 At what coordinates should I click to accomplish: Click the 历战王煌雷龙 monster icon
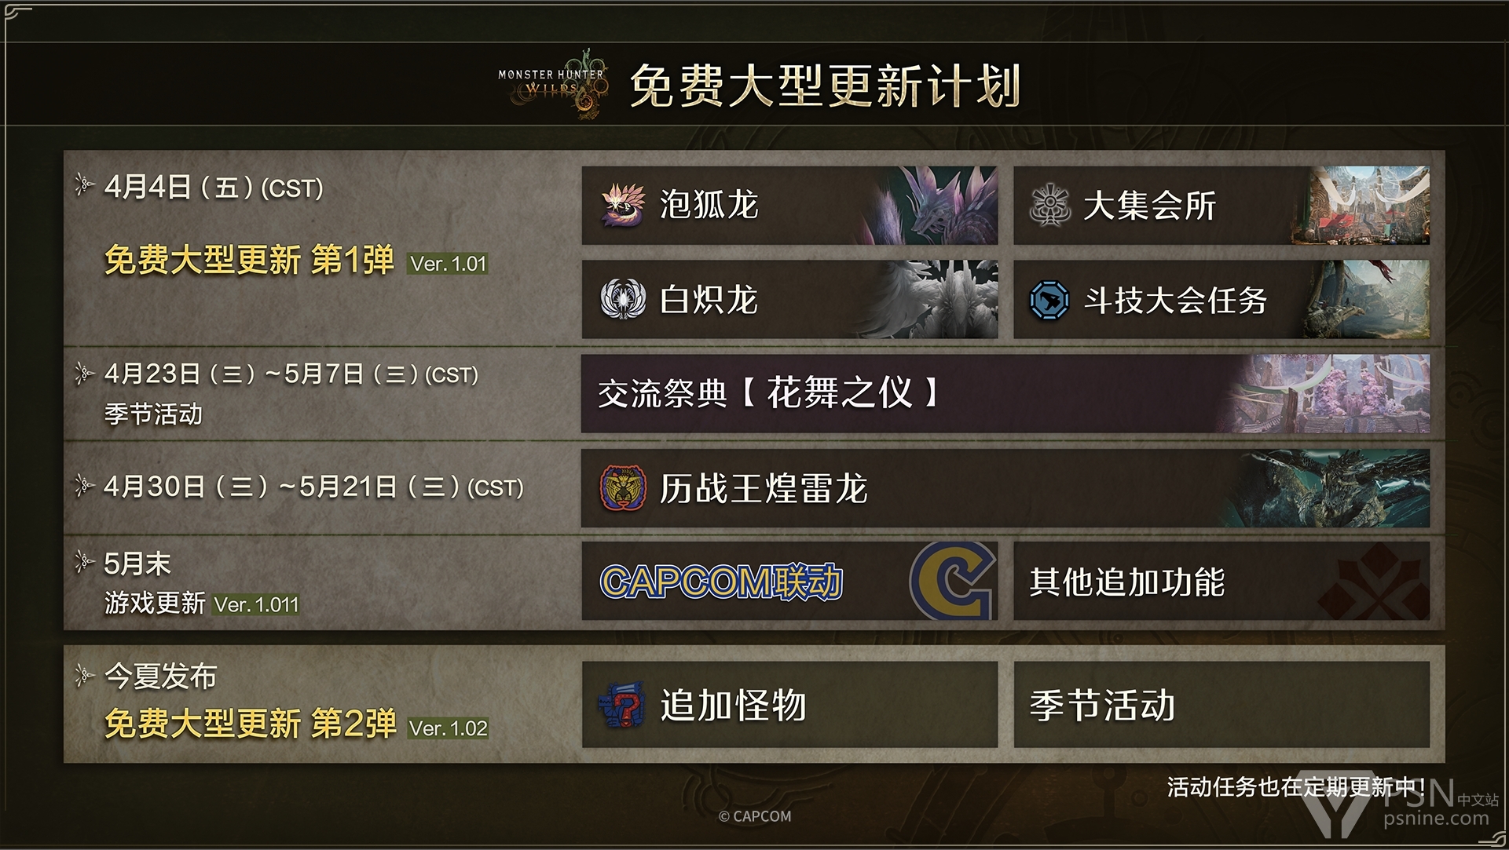pos(623,488)
